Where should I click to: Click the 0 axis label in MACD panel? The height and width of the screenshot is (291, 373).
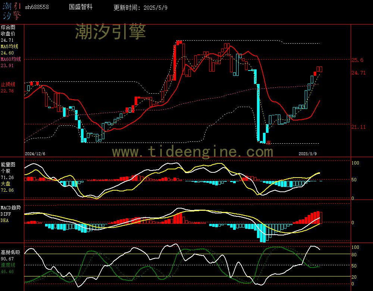[352, 222]
